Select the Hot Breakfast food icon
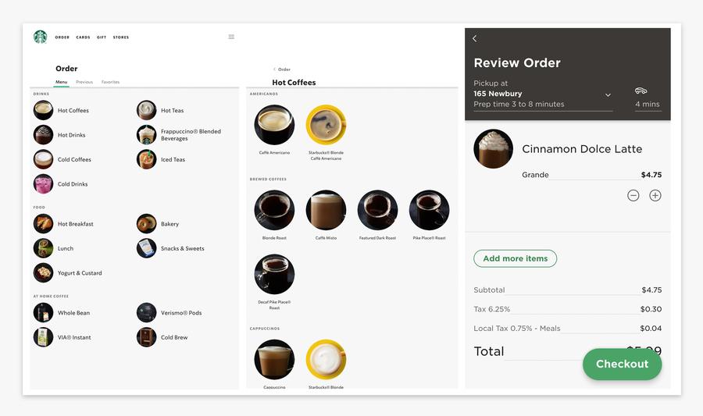Screen dimensions: 703x416 pos(43,224)
